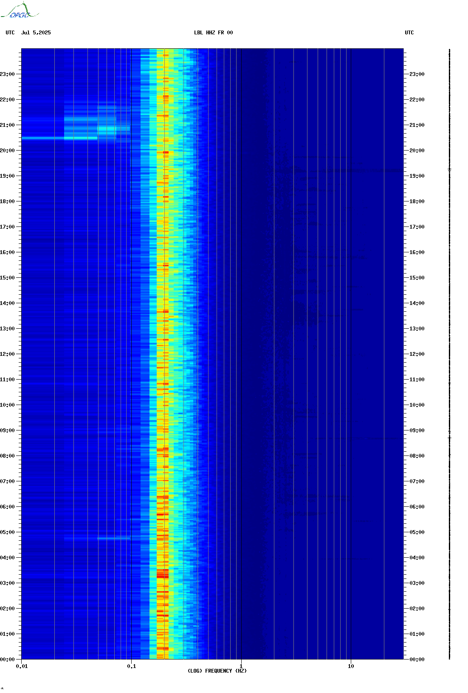Click 20:00 on the right time axis
Image resolution: width=468 pixels, height=693 pixels.
click(417, 151)
